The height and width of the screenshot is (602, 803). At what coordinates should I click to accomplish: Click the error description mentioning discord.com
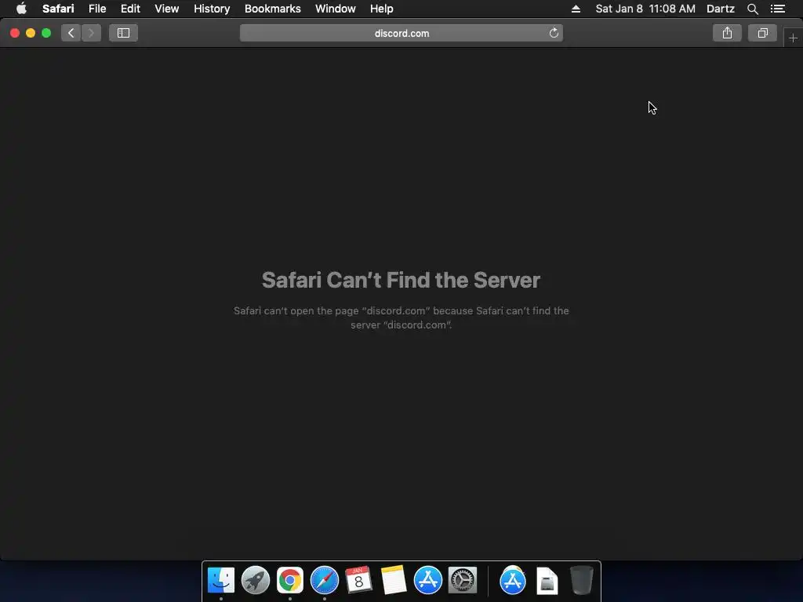click(x=401, y=317)
